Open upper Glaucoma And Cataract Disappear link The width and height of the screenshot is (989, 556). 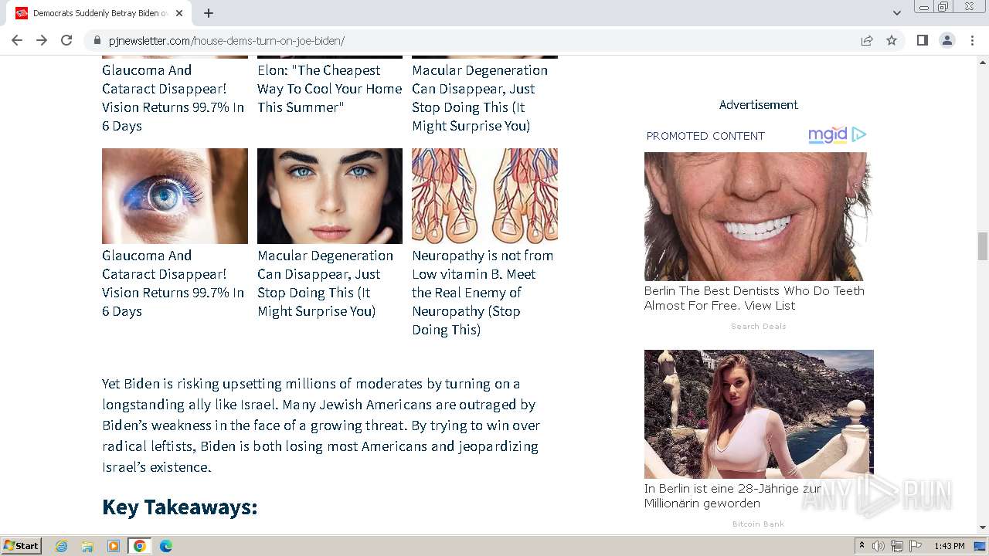[x=173, y=98]
